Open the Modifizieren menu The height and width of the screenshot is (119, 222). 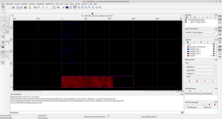coord(50,4)
